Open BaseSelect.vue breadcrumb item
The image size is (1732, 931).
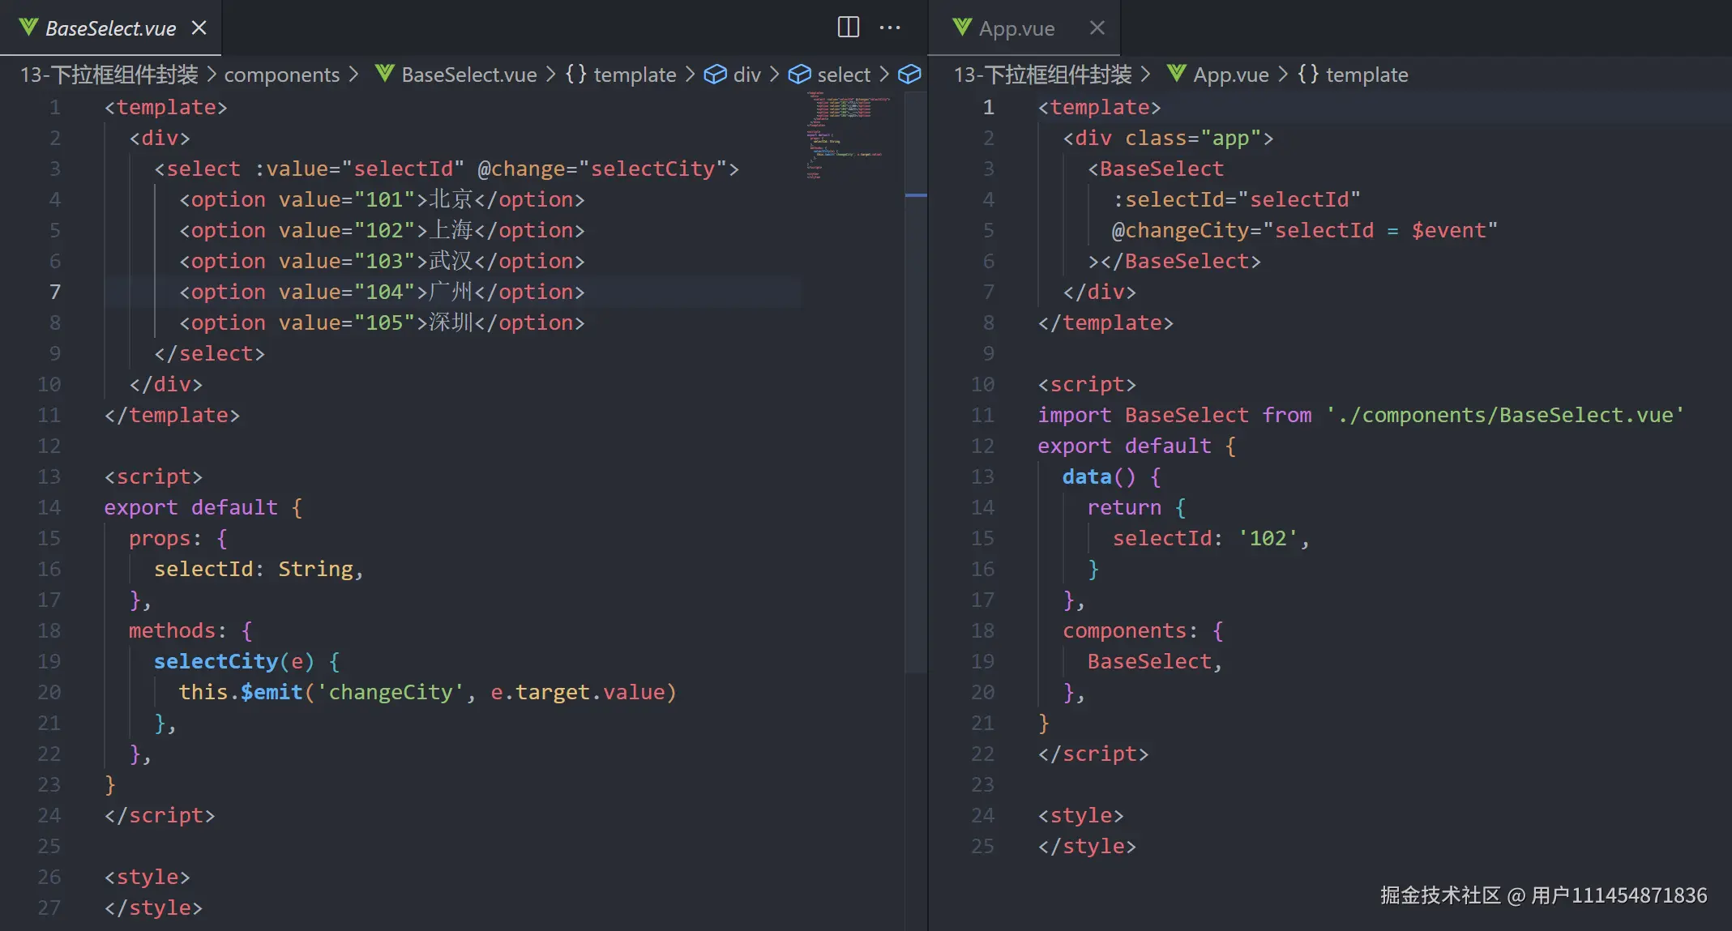click(x=468, y=75)
